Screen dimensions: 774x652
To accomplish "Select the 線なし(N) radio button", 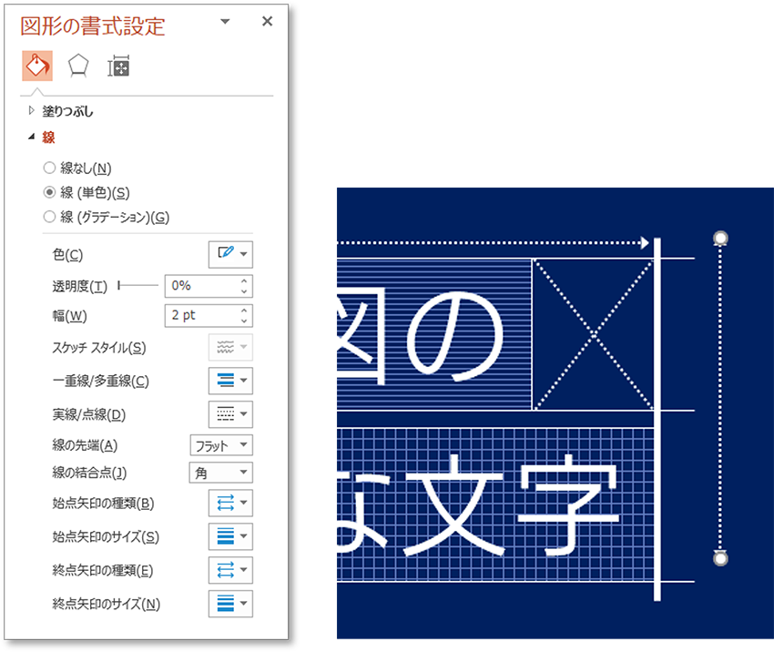I will [49, 168].
